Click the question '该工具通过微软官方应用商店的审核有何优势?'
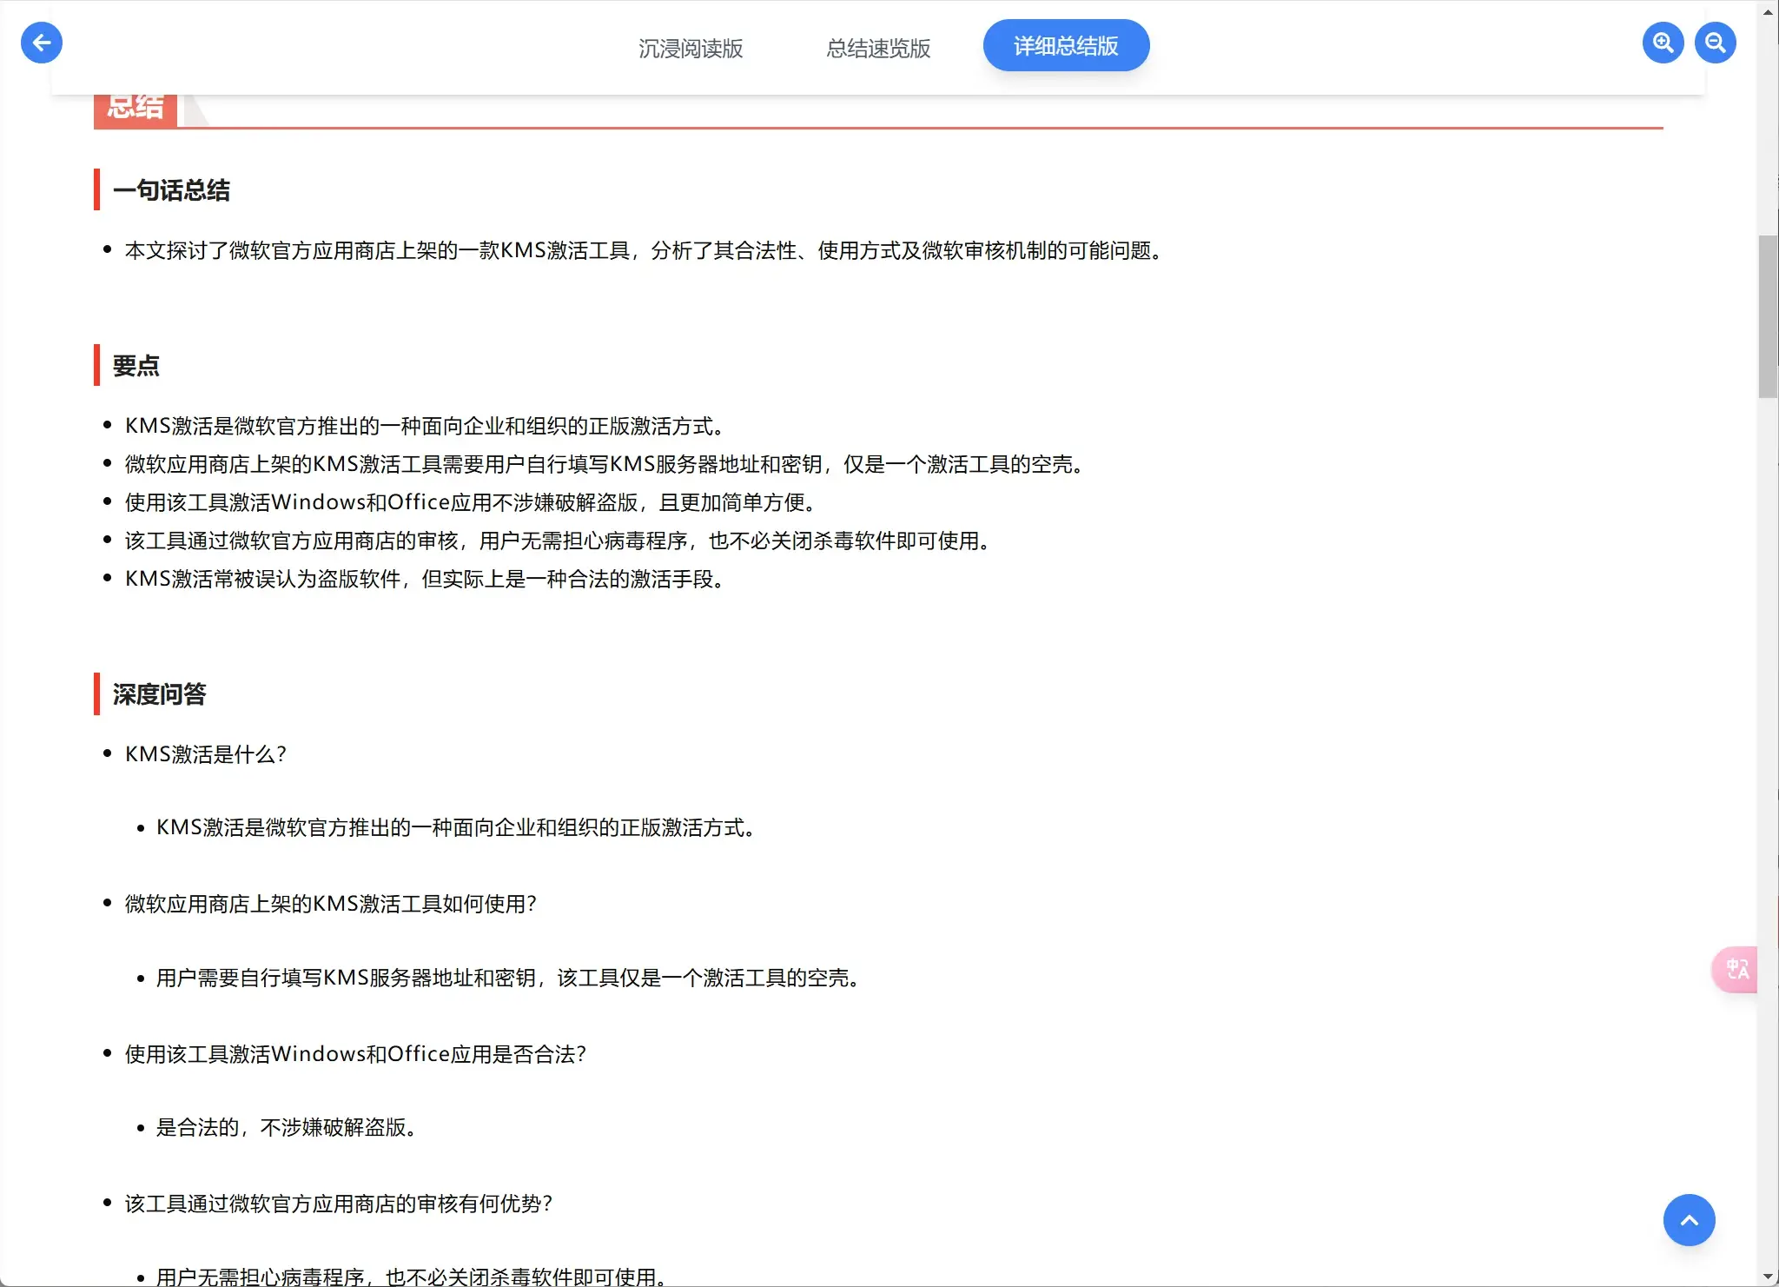This screenshot has height=1287, width=1779. [x=339, y=1204]
